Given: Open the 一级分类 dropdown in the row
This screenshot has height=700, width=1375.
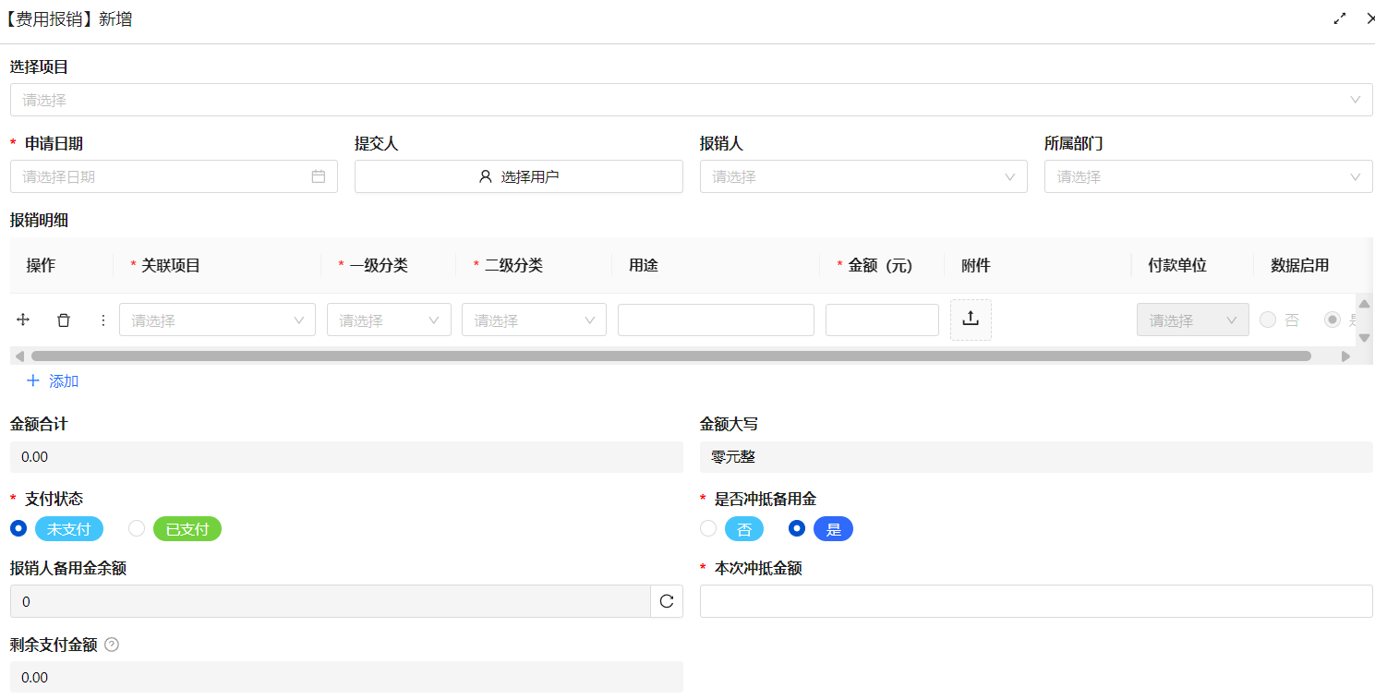Looking at the screenshot, I should click(x=389, y=320).
